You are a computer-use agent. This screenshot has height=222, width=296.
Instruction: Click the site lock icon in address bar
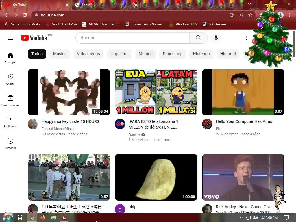click(36, 15)
